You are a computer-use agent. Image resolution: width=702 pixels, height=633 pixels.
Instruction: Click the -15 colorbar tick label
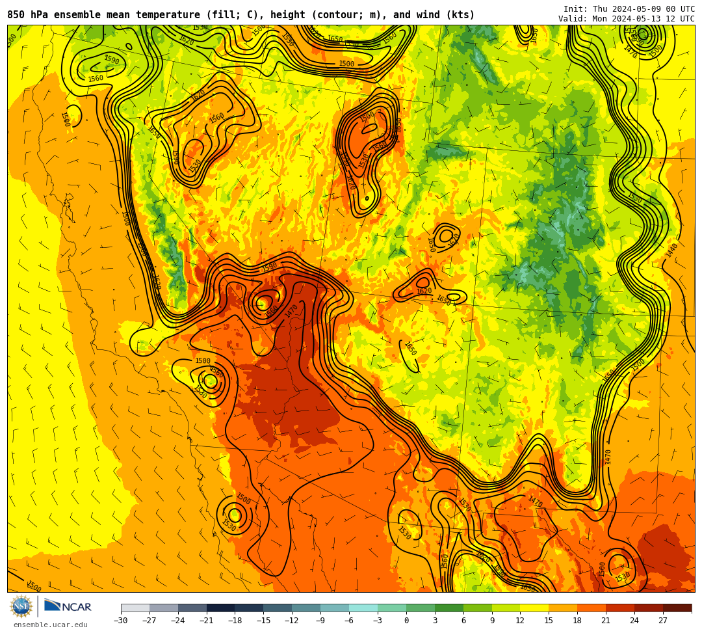pyautogui.click(x=264, y=621)
